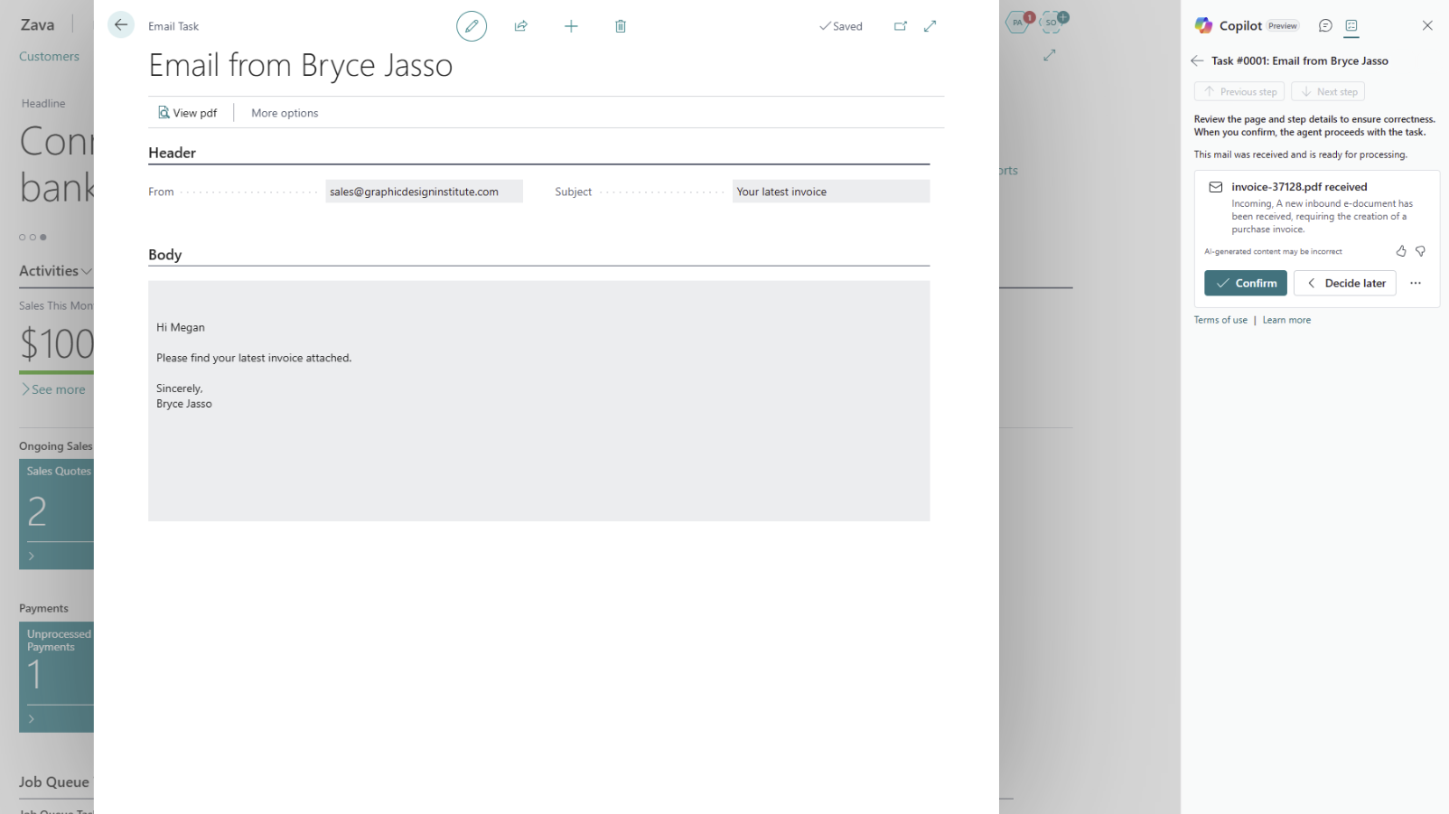Click the back arrow in Email Task

click(120, 25)
